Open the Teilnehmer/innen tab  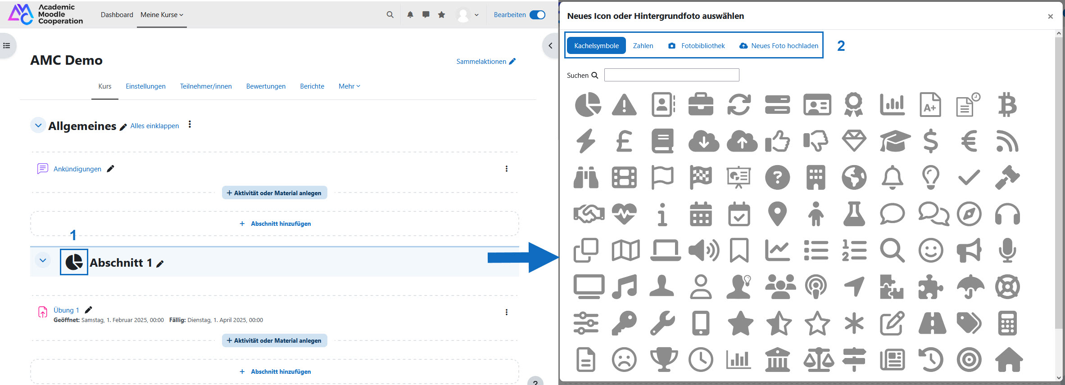(x=206, y=86)
